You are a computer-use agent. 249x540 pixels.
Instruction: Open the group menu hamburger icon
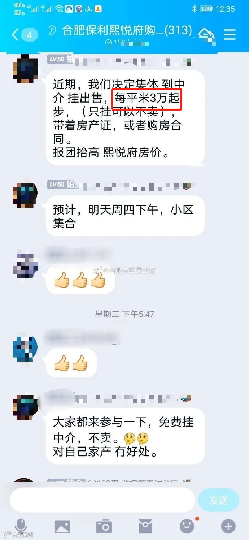pos(230,35)
